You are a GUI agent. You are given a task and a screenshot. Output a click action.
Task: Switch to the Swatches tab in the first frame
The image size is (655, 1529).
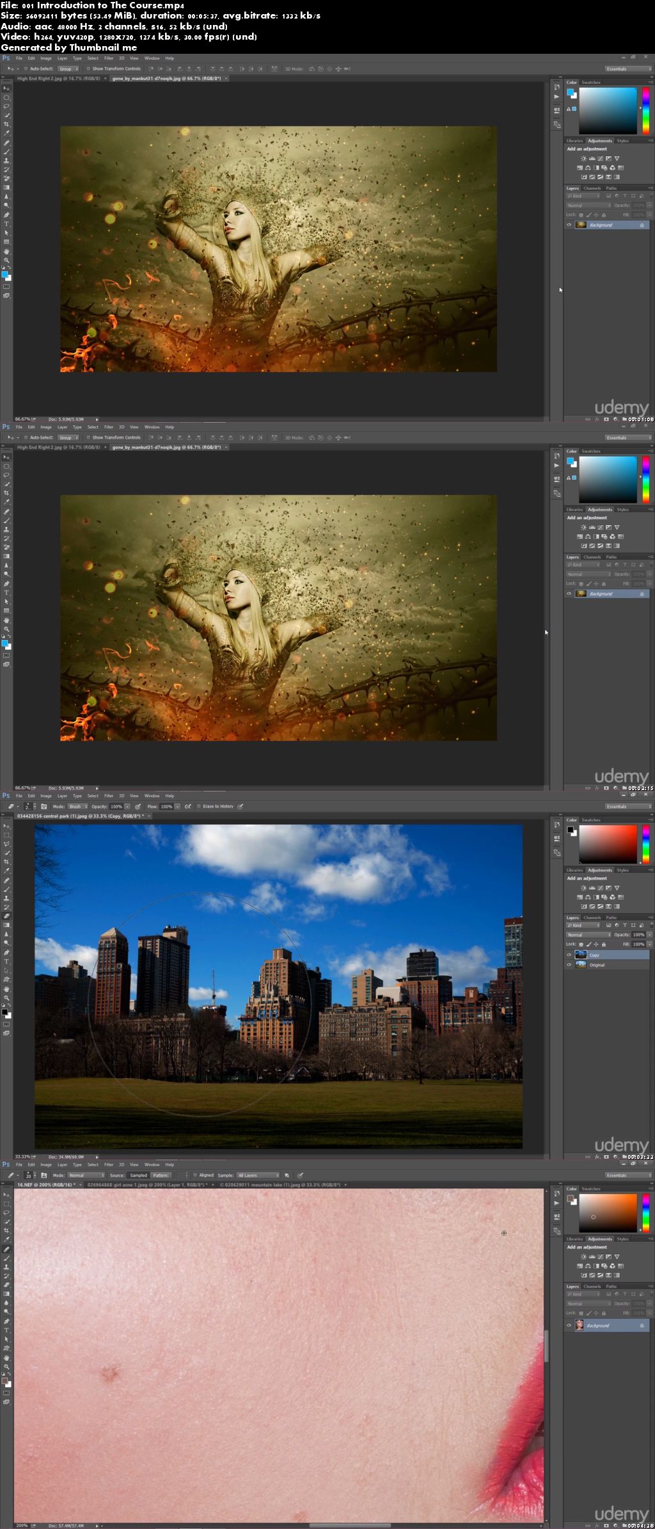click(591, 82)
